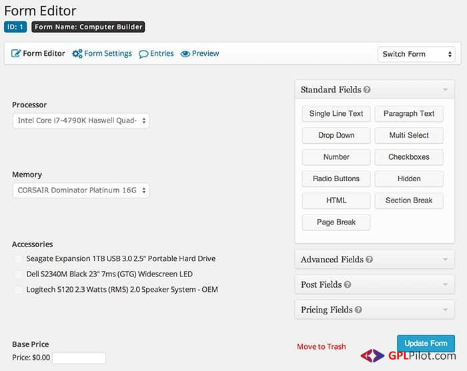Add a Single Line Text field

336,113
